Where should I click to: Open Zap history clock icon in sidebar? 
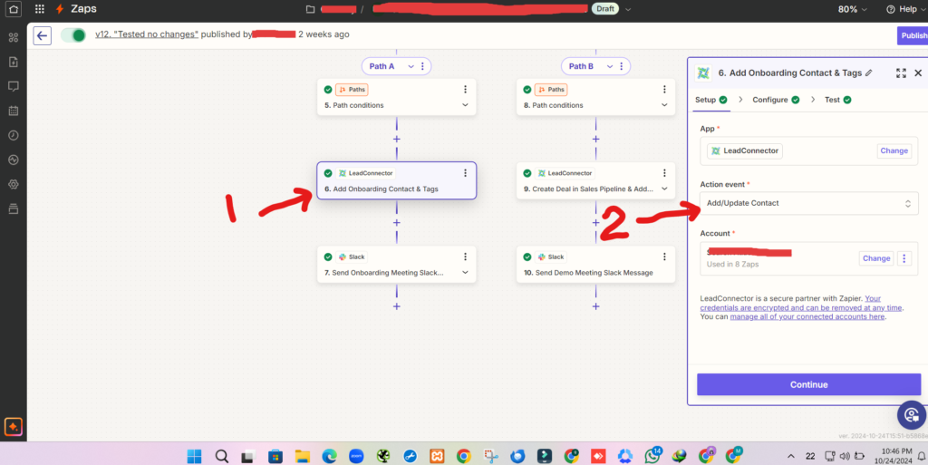tap(13, 135)
